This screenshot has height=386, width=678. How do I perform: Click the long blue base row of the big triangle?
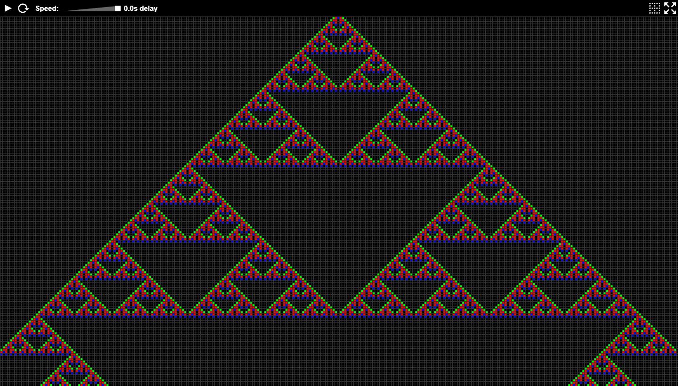pos(338,316)
